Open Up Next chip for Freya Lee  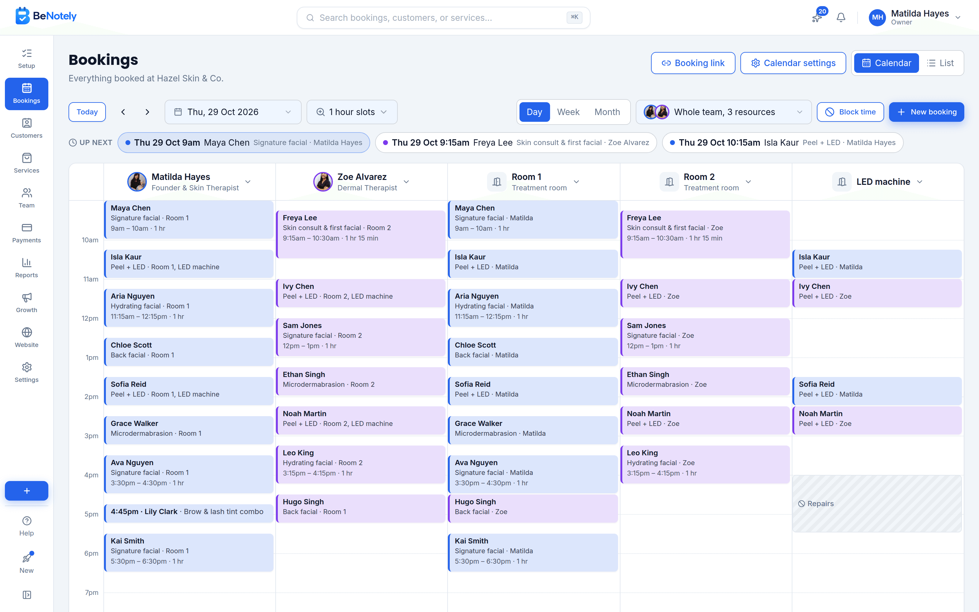pyautogui.click(x=516, y=143)
